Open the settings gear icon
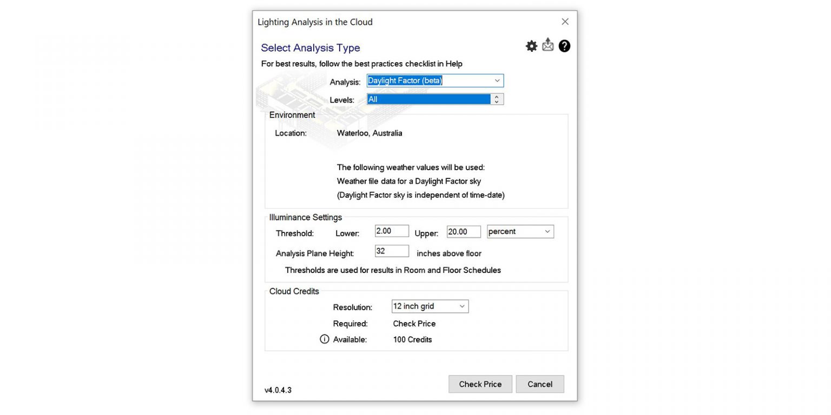This screenshot has height=415, width=831. [x=531, y=46]
